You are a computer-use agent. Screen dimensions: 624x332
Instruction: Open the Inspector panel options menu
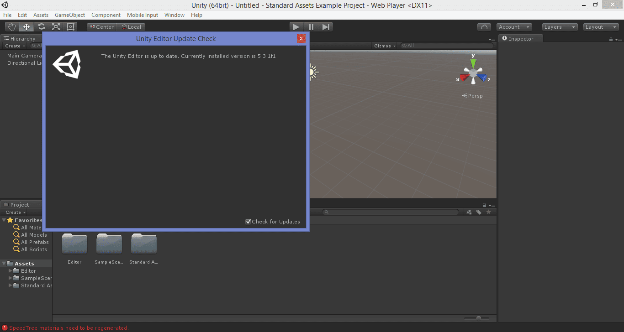[618, 39]
